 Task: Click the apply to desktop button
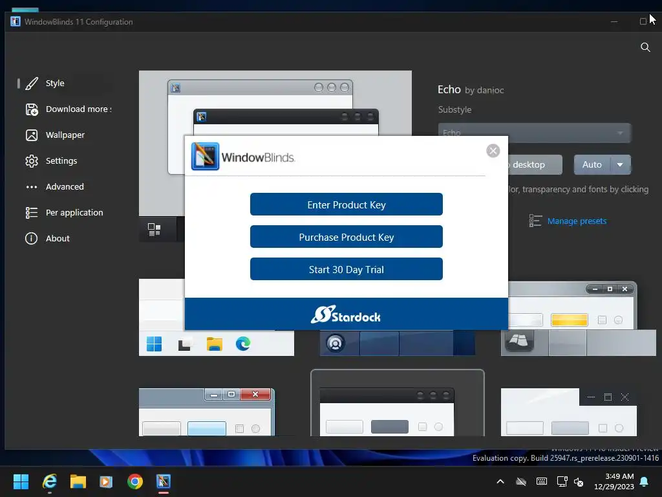coord(535,165)
